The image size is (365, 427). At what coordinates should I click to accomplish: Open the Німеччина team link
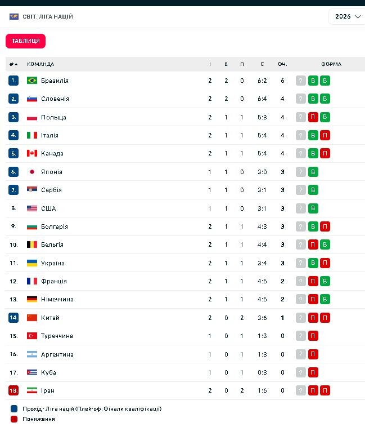(57, 299)
